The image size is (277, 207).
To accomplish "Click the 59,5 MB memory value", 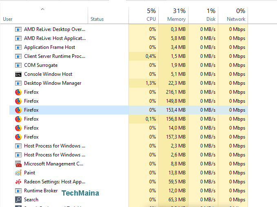I will point(177,182).
